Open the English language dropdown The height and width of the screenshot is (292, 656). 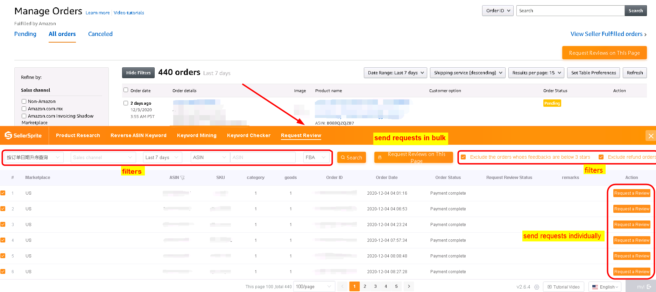(x=605, y=287)
